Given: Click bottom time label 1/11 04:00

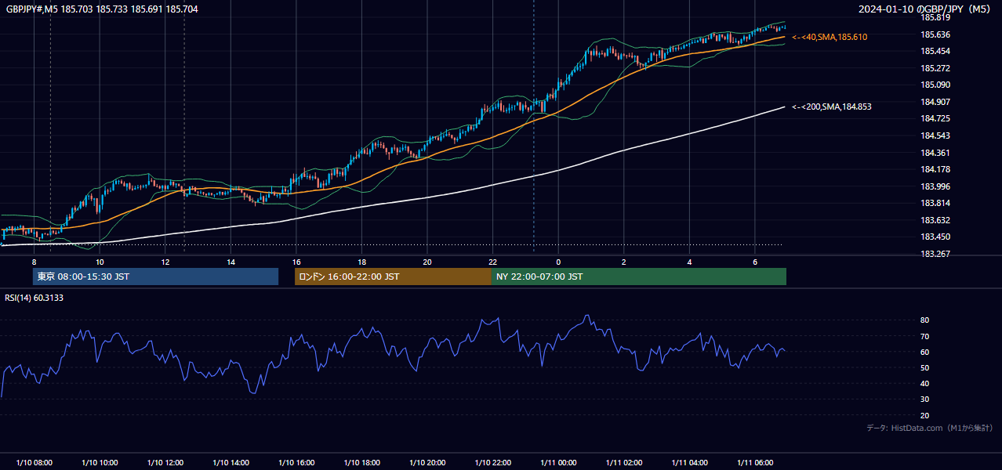Looking at the screenshot, I should pos(689,463).
